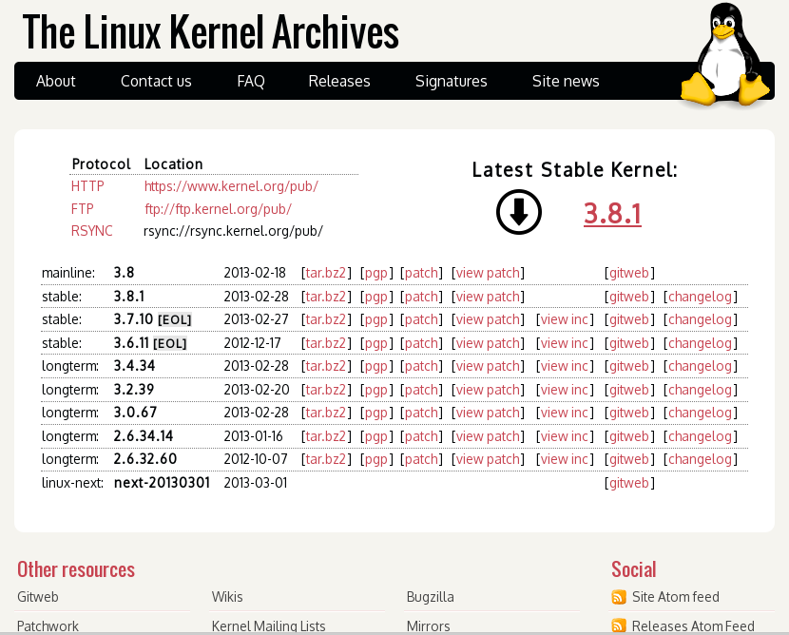Click the Tux penguin logo

(x=724, y=54)
